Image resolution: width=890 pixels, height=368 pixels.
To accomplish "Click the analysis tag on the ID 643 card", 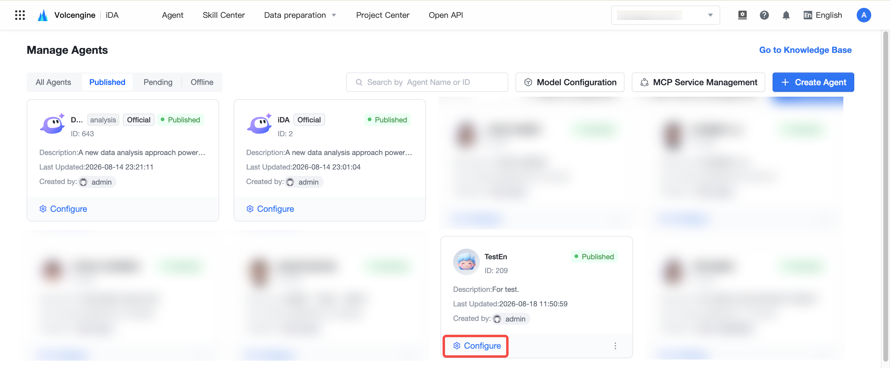I will tap(103, 120).
